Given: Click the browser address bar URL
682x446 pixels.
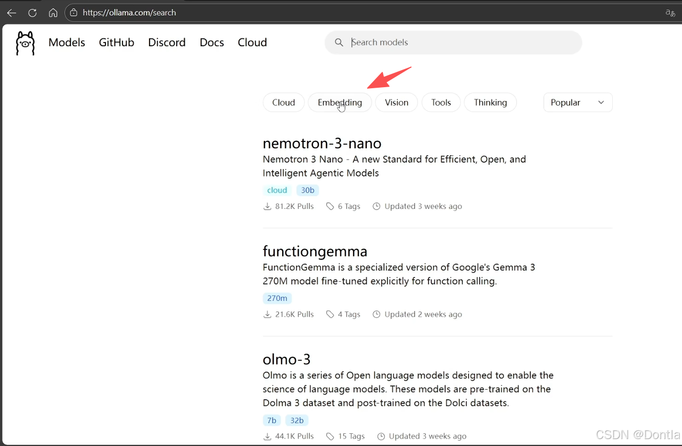Looking at the screenshot, I should point(129,13).
